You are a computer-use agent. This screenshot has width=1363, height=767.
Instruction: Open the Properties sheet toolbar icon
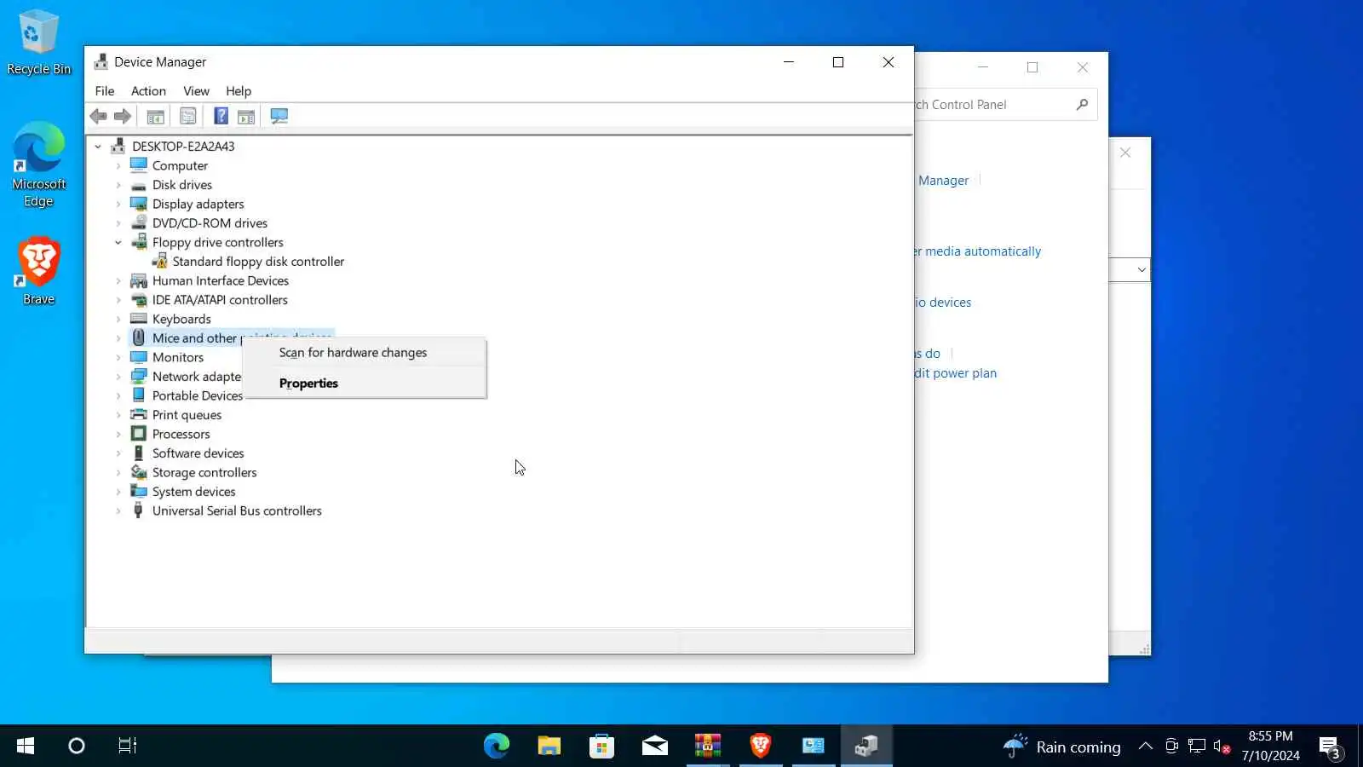pyautogui.click(x=188, y=116)
